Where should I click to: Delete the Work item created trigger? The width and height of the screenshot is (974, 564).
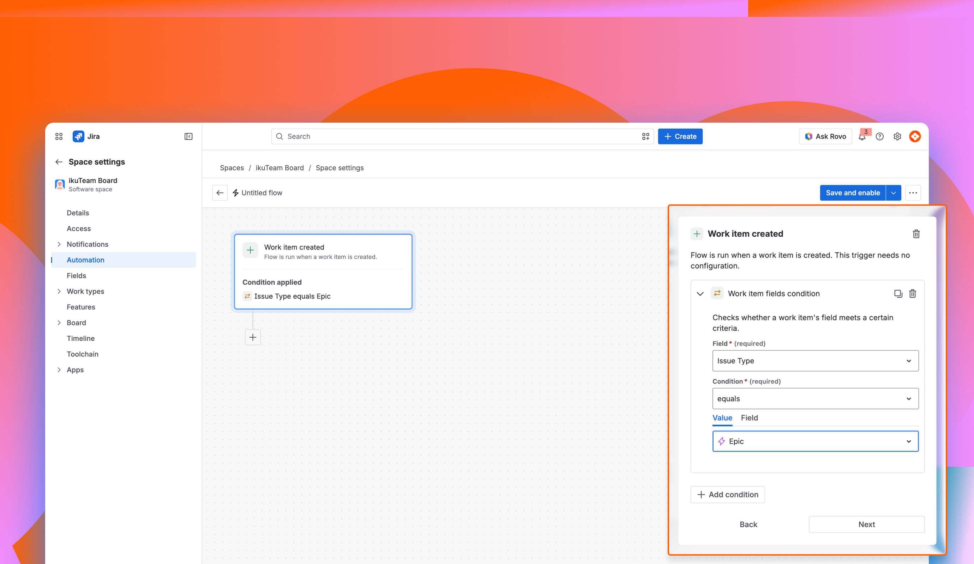(x=916, y=234)
